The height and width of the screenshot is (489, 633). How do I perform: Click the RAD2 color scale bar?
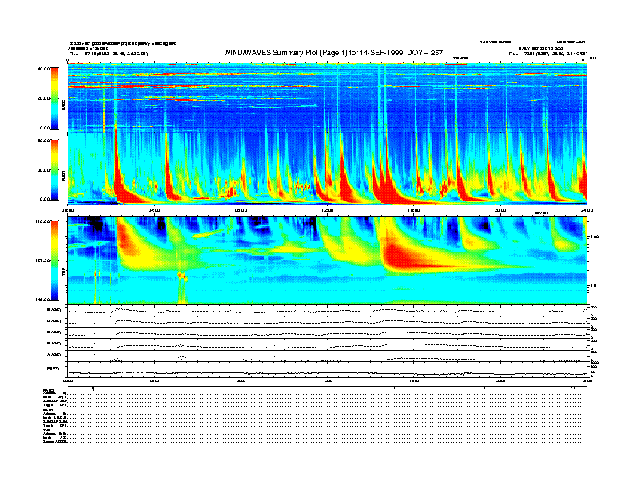[54, 98]
